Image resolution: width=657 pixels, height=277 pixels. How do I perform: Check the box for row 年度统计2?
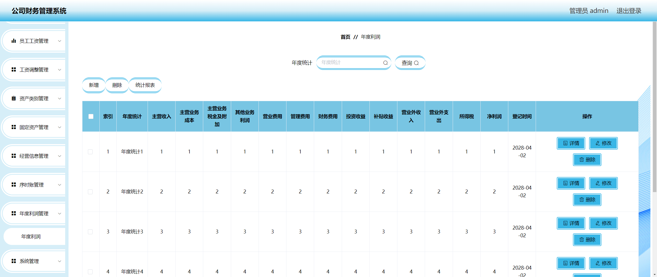pyautogui.click(x=90, y=192)
